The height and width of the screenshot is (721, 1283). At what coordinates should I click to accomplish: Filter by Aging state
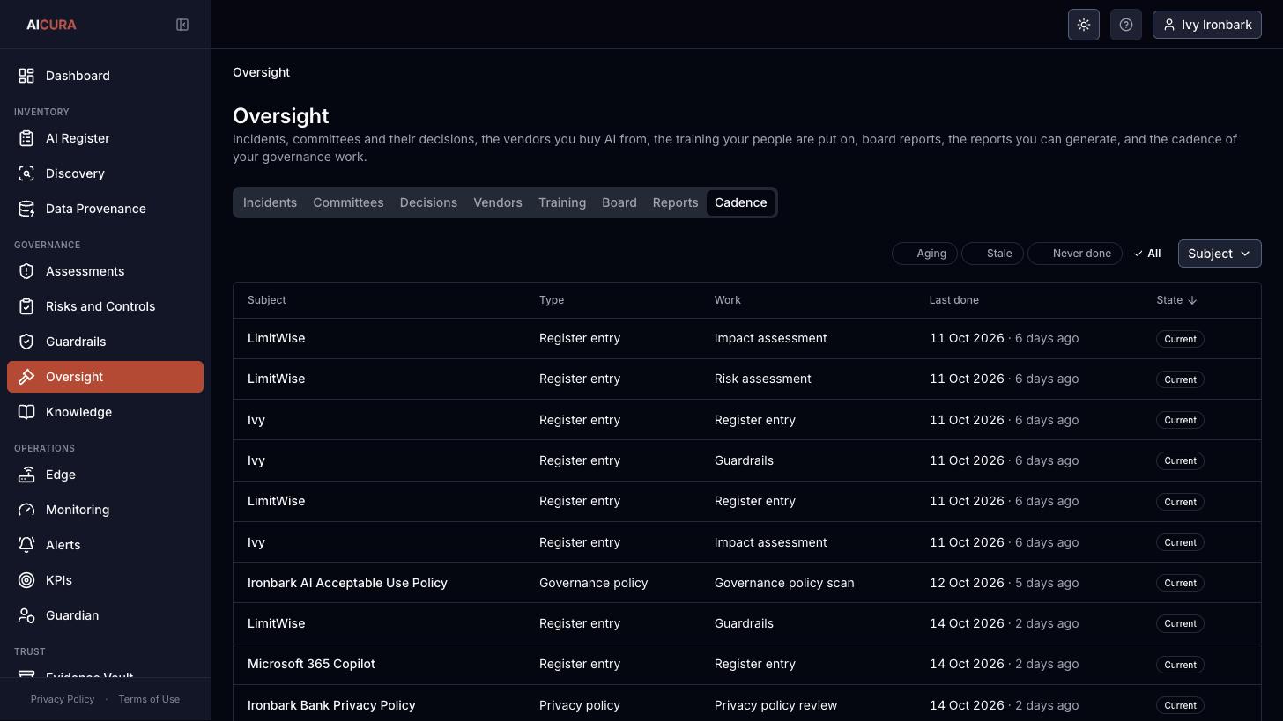924,254
